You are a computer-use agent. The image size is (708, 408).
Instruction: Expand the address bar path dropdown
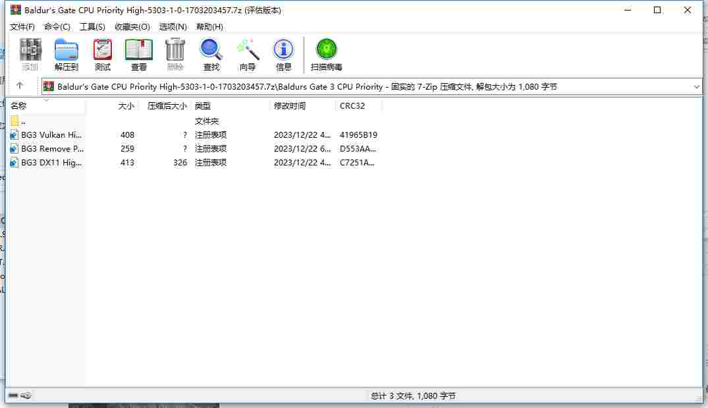point(696,87)
